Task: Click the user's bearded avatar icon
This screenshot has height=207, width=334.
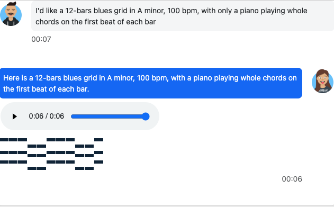Action: click(x=11, y=14)
